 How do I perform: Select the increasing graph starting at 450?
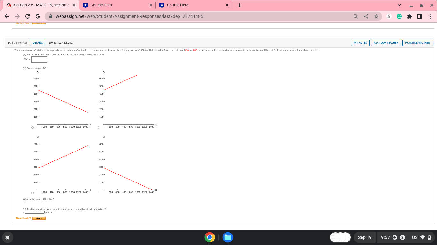(98, 127)
